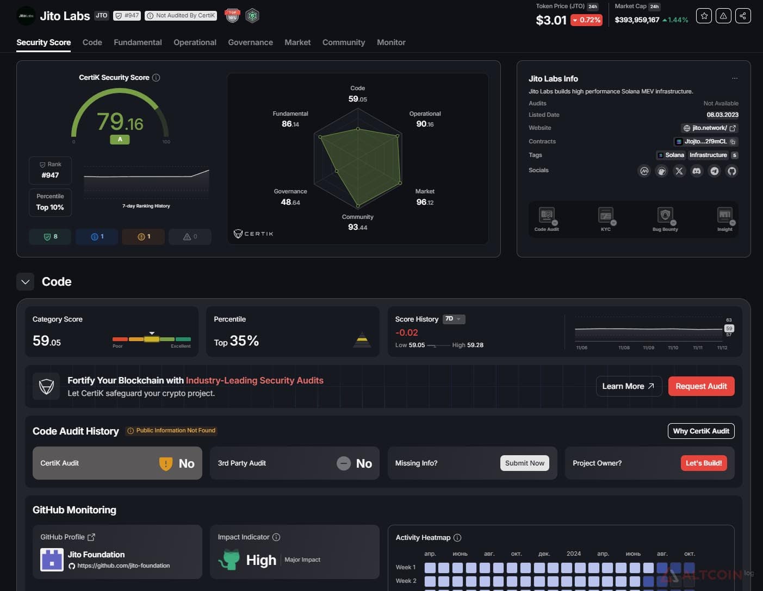The height and width of the screenshot is (591, 763).
Task: Open the CoinGecko social icon
Action: (662, 171)
